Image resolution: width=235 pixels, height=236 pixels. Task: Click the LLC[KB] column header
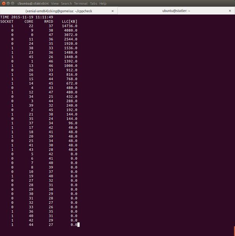pos(69,22)
